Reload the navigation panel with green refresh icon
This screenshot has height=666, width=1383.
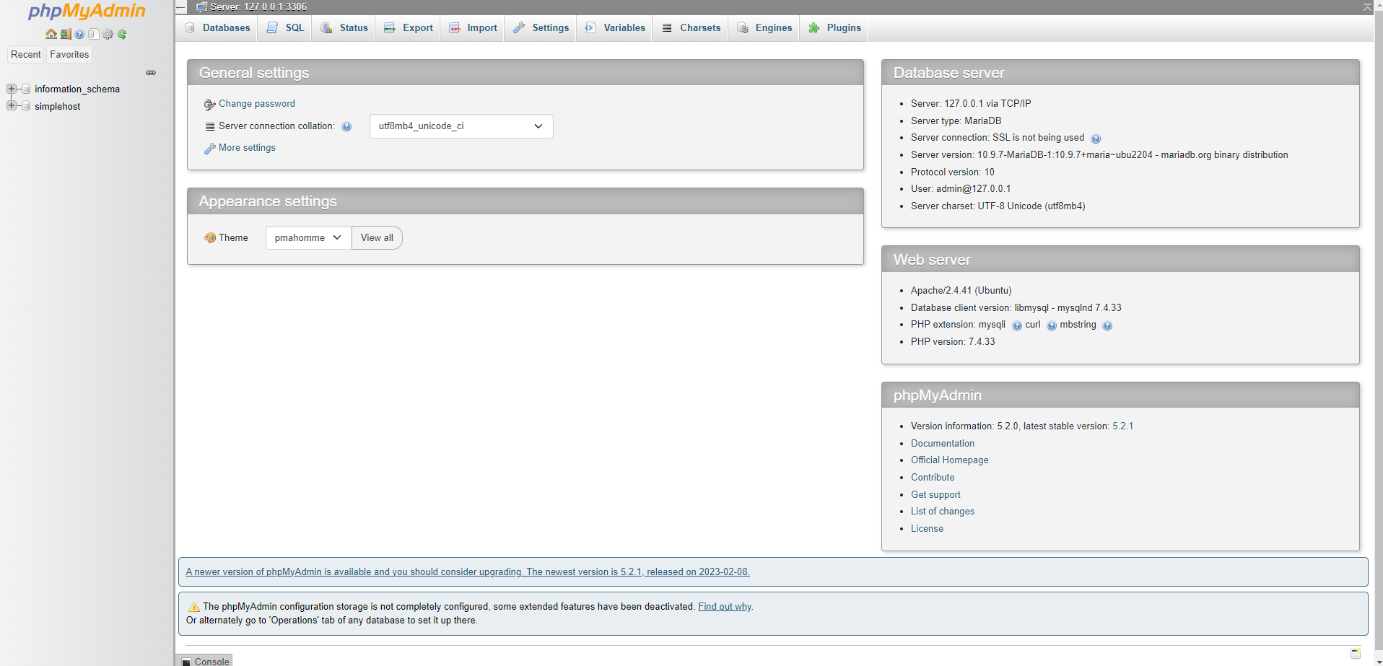(x=123, y=34)
